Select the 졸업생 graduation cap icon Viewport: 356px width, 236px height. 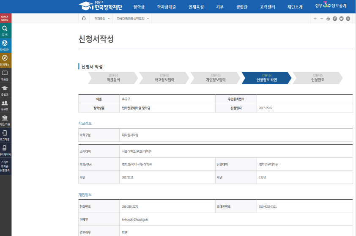click(x=5, y=91)
